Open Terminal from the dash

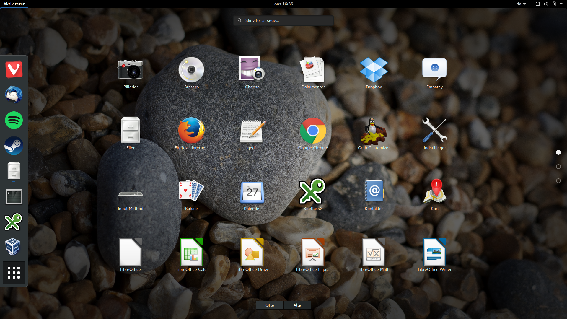(14, 196)
